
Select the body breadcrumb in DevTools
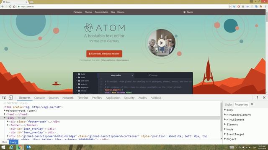pos(13,142)
